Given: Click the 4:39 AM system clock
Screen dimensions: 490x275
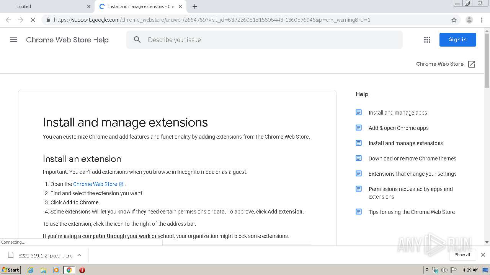Looking at the screenshot, I should click(x=470, y=270).
